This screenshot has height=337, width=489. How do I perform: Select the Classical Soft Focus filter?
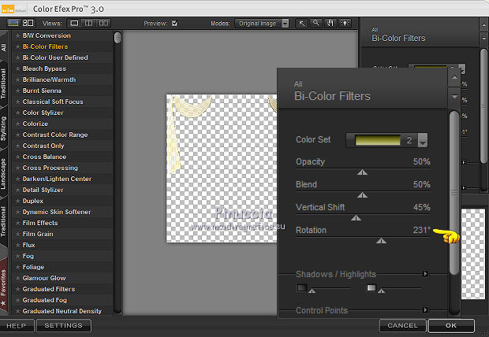pyautogui.click(x=53, y=102)
